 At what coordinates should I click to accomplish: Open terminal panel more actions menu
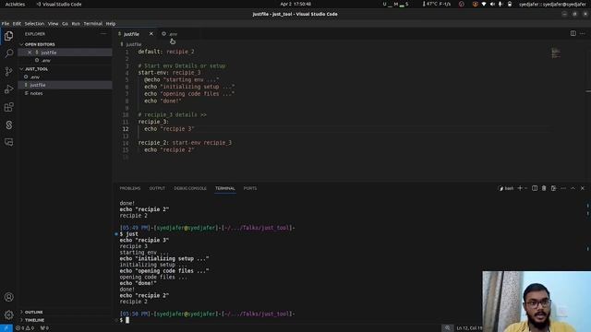click(x=563, y=188)
